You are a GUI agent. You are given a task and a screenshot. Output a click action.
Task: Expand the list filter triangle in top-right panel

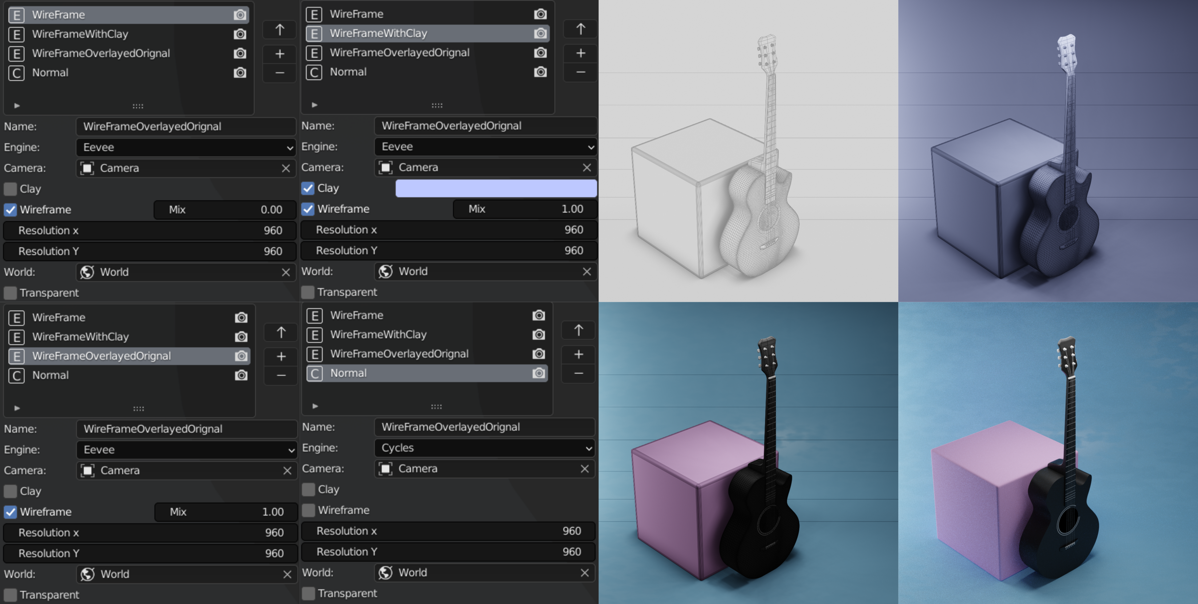pos(314,105)
